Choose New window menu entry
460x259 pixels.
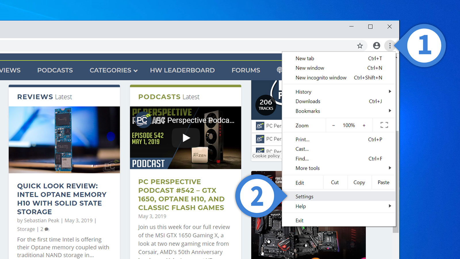click(339, 68)
